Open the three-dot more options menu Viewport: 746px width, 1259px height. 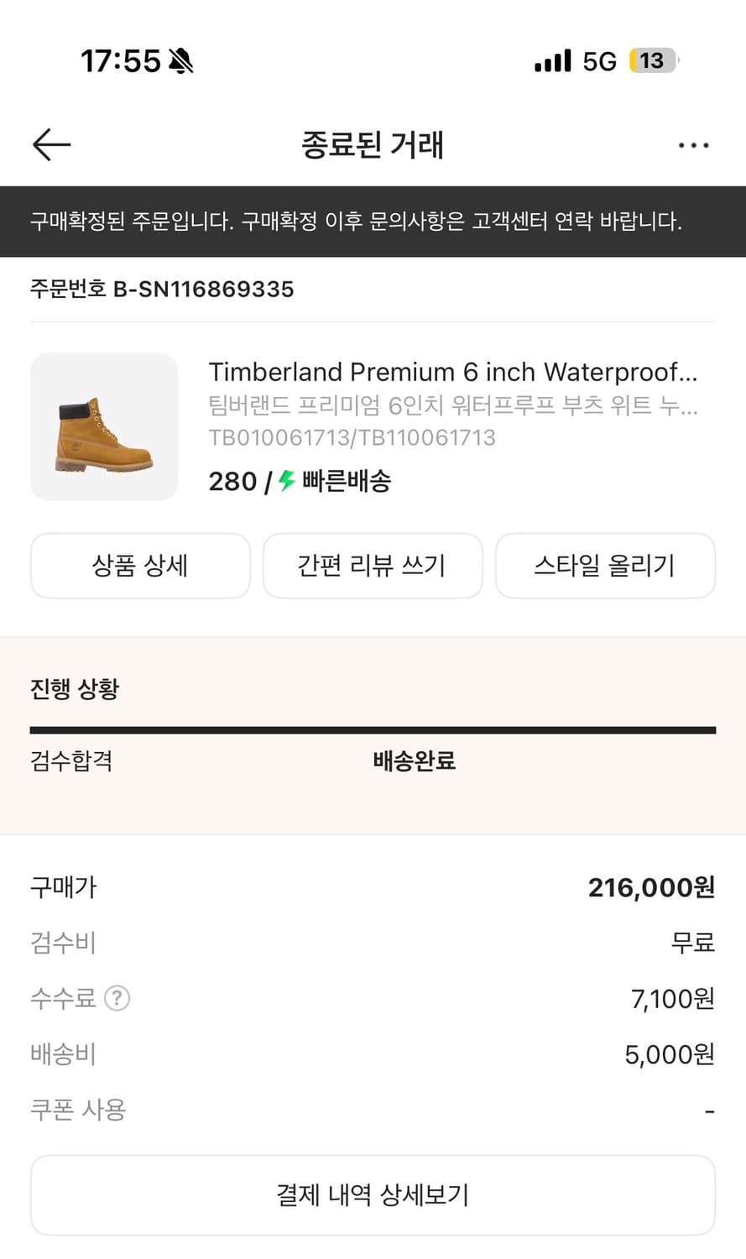pos(693,145)
